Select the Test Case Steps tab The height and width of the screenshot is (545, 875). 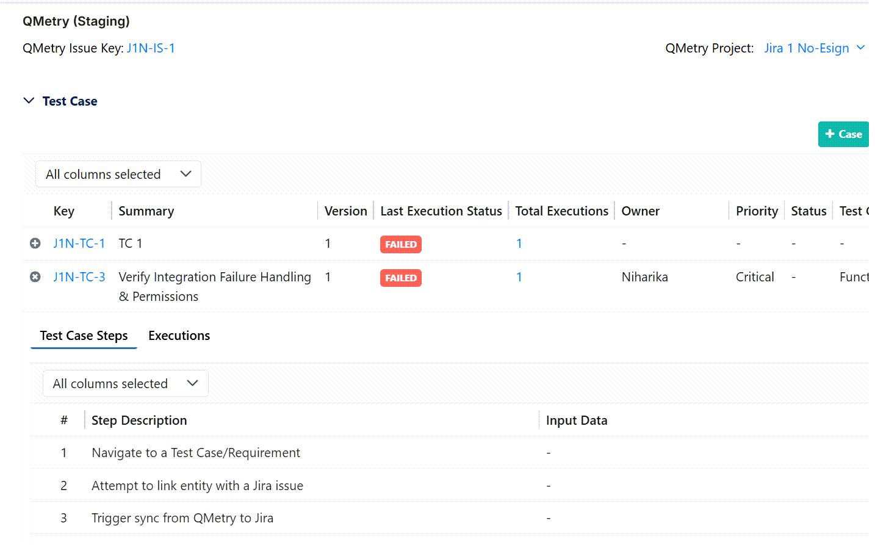84,336
